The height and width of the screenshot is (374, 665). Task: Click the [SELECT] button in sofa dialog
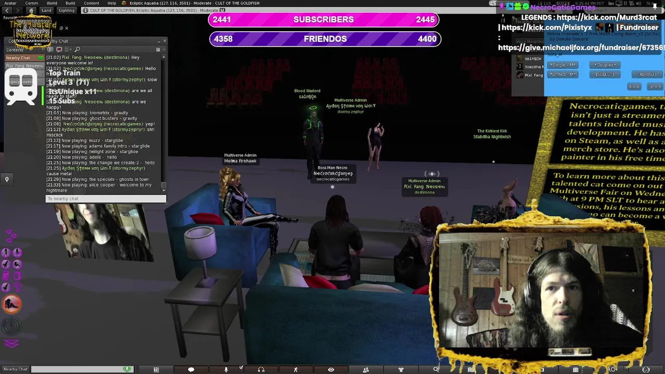pos(605,74)
